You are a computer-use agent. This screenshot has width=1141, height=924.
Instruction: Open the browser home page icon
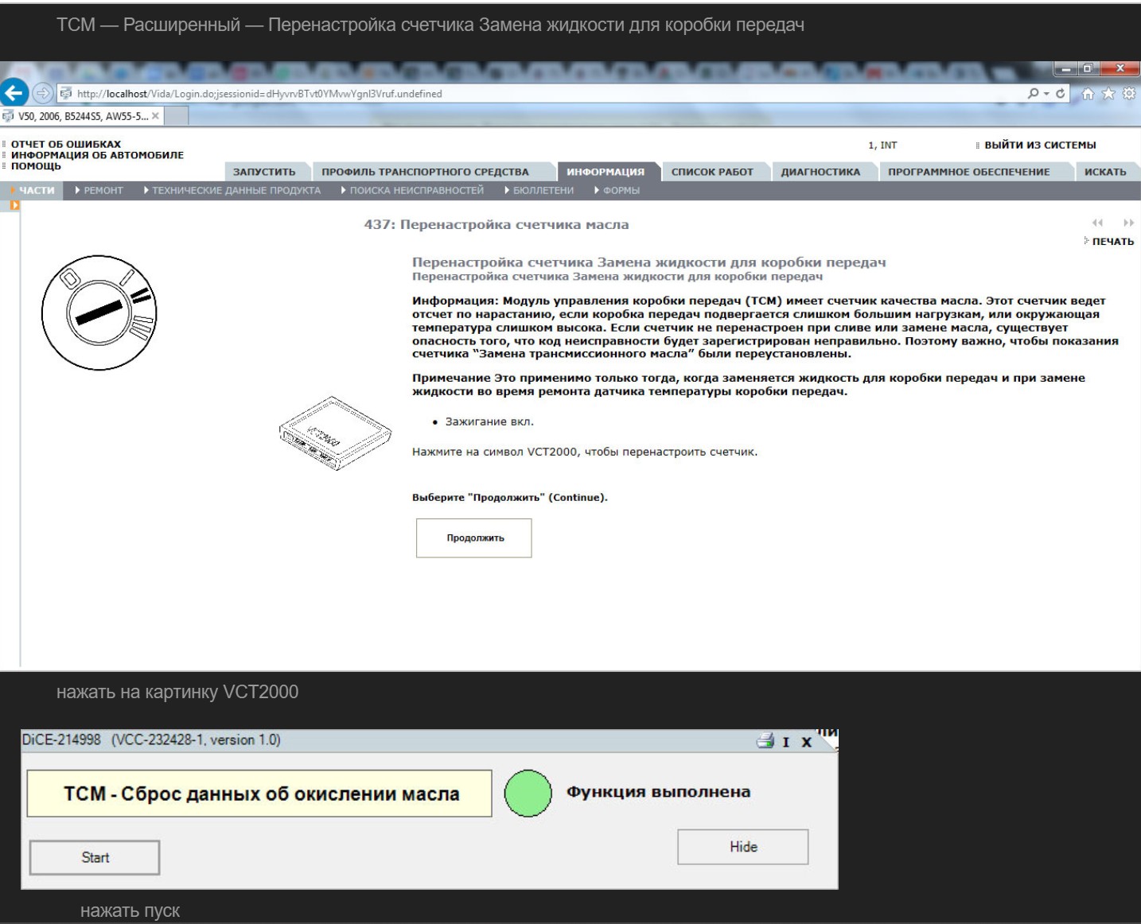click(1088, 94)
